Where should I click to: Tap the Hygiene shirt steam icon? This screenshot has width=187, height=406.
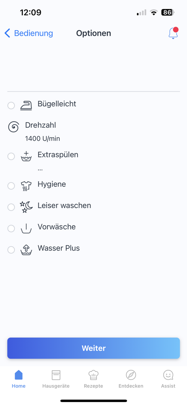(26, 186)
